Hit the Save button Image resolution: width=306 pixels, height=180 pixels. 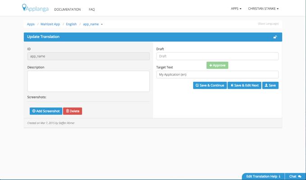point(270,85)
